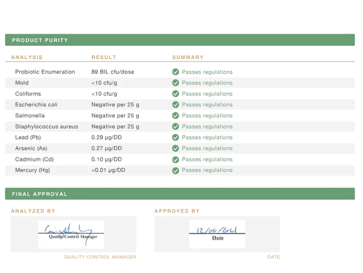This screenshot has height=273, width=363.
Task: Click the 0.29 µg/DD Lead result
Action: [x=107, y=138]
